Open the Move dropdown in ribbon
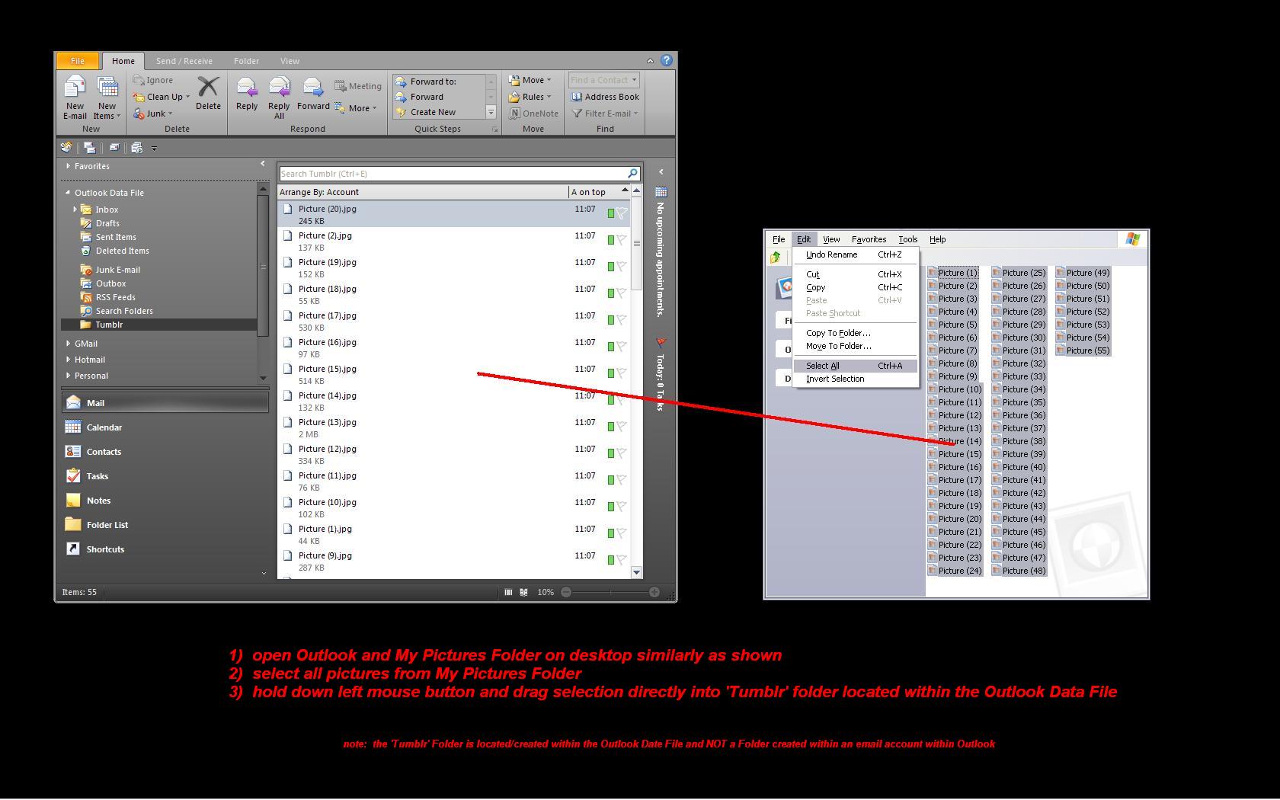This screenshot has width=1280, height=800. click(530, 80)
